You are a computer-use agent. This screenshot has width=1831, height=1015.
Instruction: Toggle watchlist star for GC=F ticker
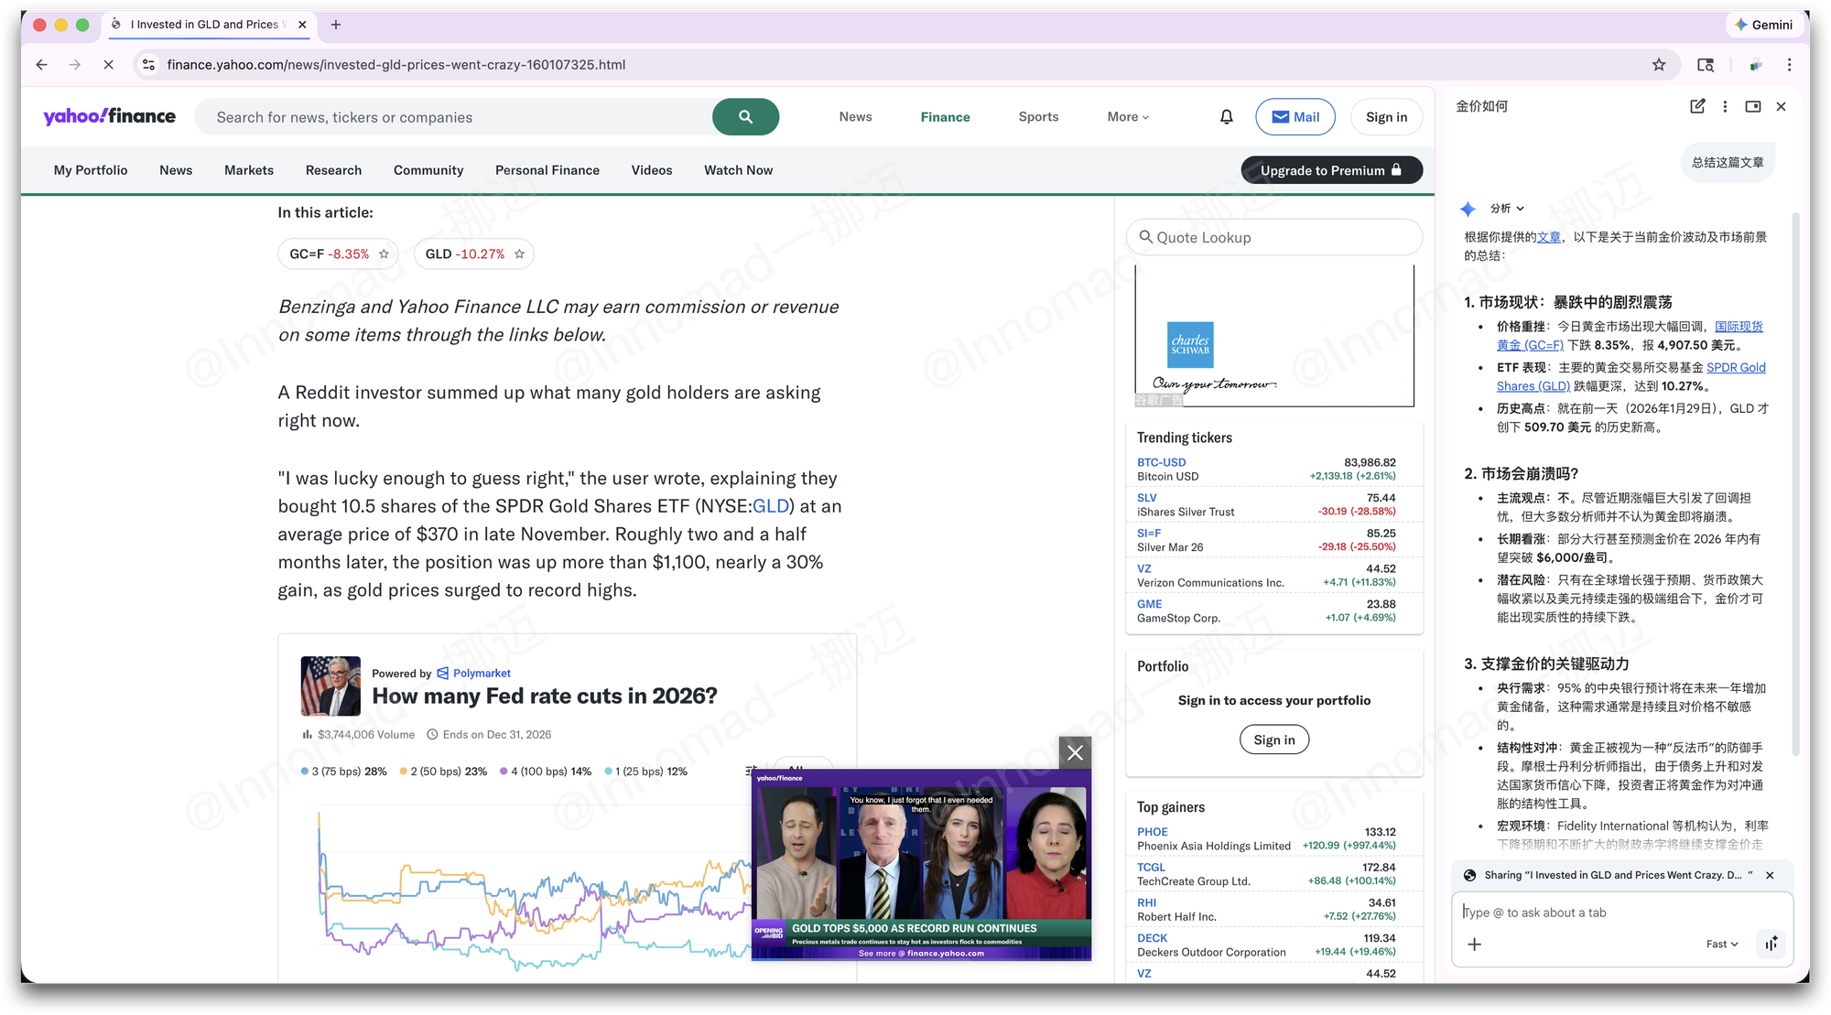click(x=384, y=254)
